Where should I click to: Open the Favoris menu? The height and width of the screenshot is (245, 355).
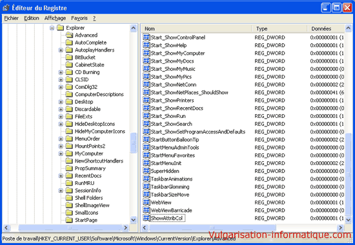point(79,18)
